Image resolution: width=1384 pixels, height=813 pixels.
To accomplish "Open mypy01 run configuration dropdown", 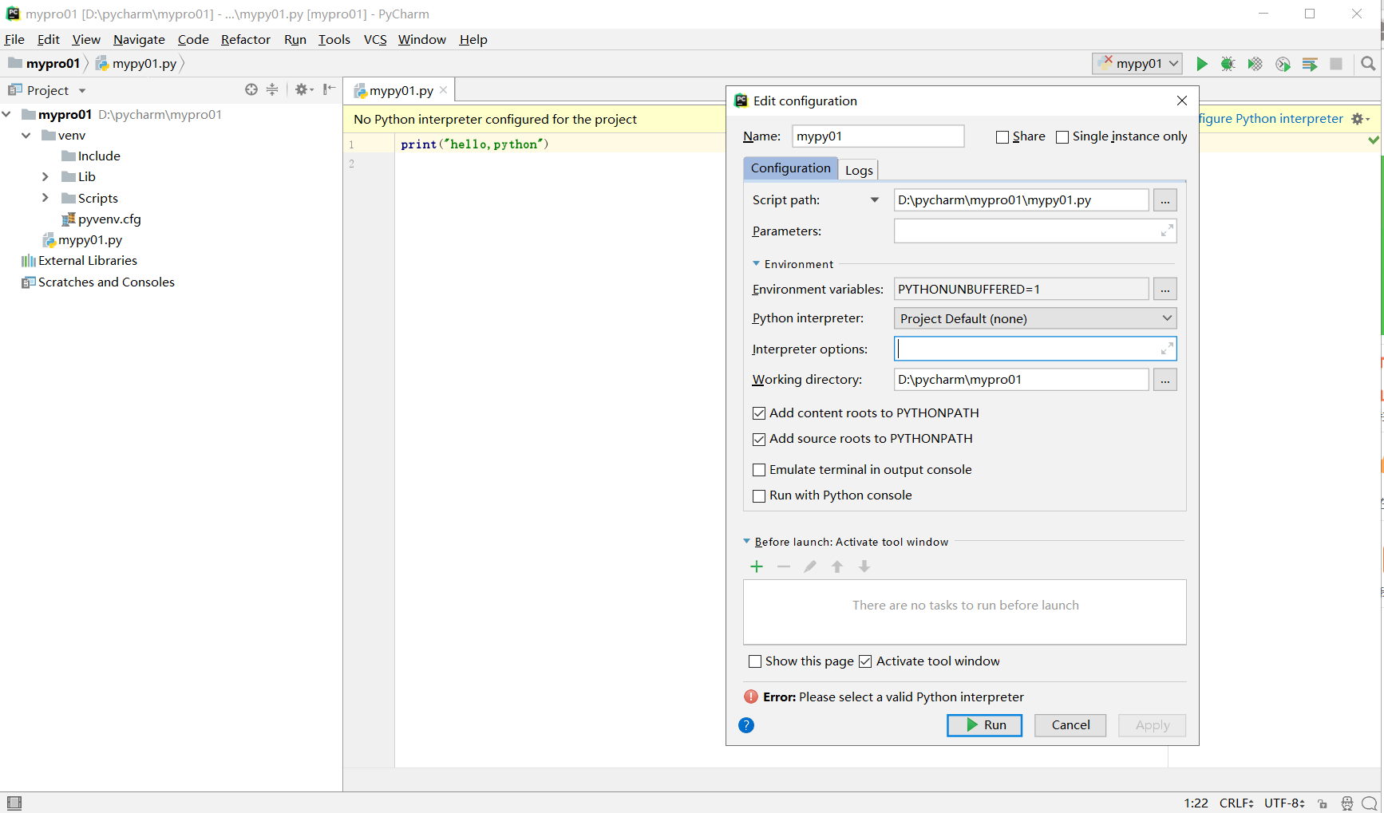I will tap(1137, 64).
